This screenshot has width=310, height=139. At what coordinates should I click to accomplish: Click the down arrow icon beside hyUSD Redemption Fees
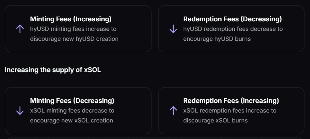173,29
